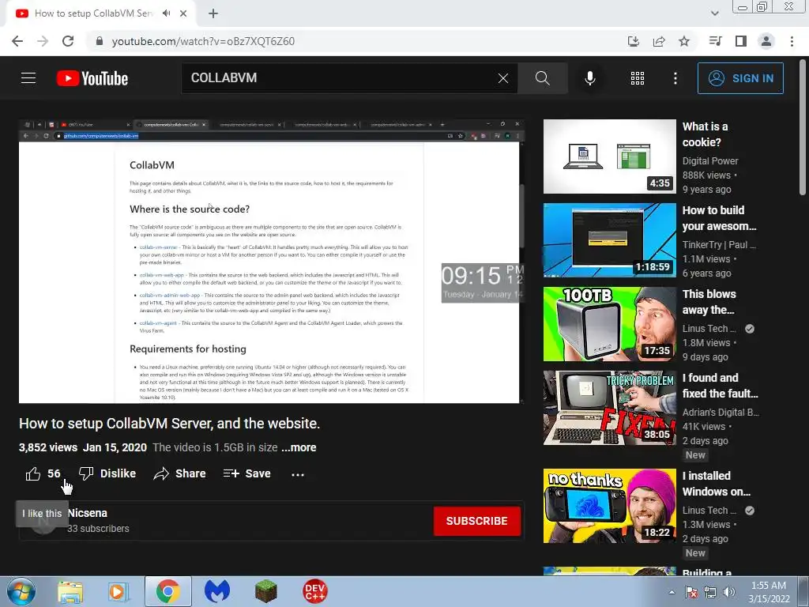Save the video to a playlist

246,473
